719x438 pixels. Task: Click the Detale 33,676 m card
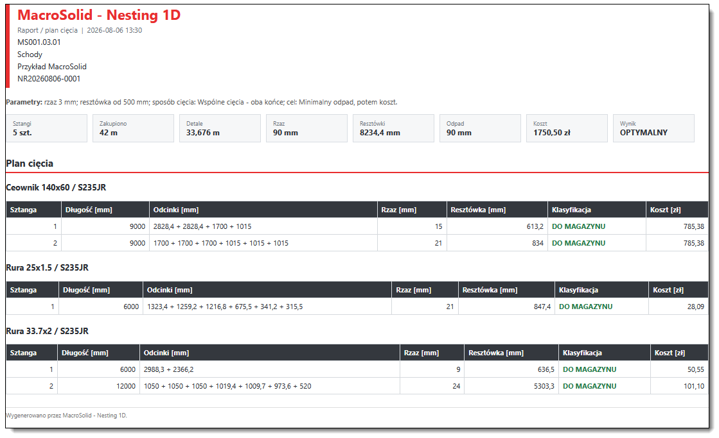(x=220, y=128)
